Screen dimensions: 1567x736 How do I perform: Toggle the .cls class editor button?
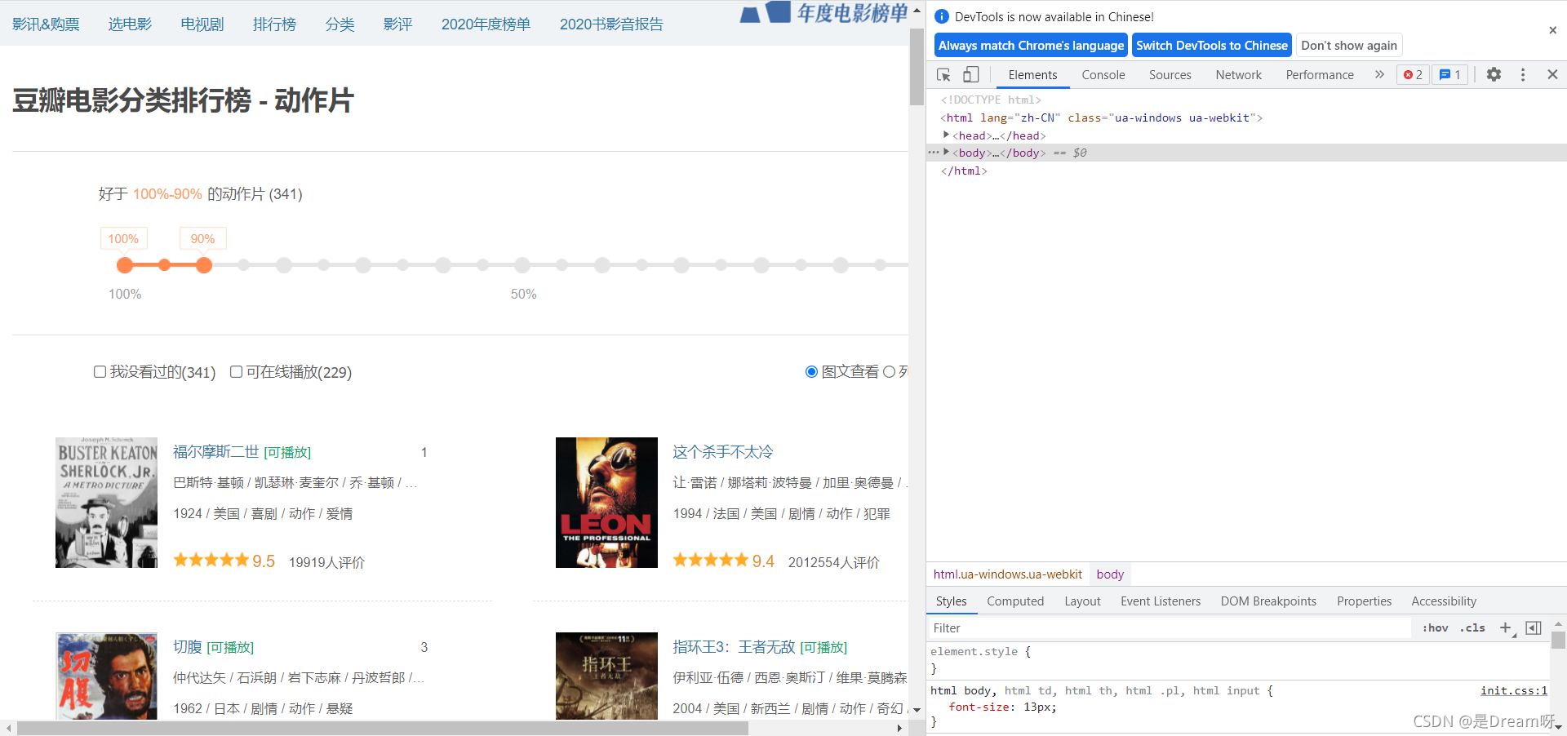1472,627
